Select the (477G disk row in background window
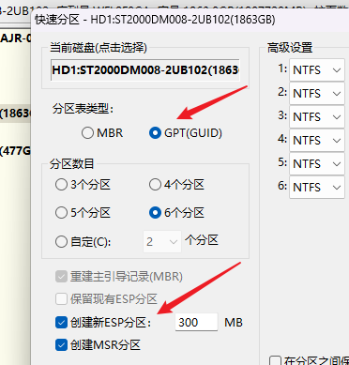Image resolution: width=349 pixels, height=365 pixels. [15, 151]
